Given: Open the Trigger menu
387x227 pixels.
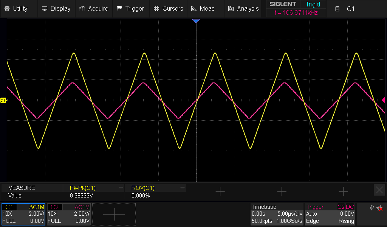Looking at the screenshot, I should 131,8.
